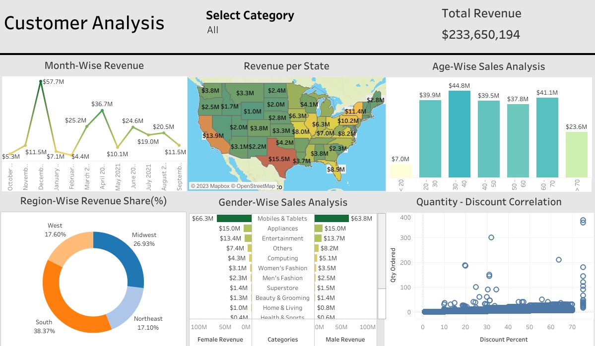Click the Others category label
This screenshot has width=595, height=346.
point(283,248)
